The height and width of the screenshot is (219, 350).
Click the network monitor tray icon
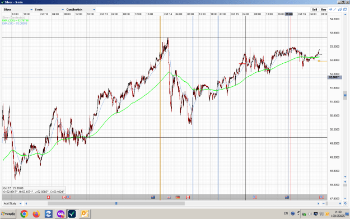[316, 214]
